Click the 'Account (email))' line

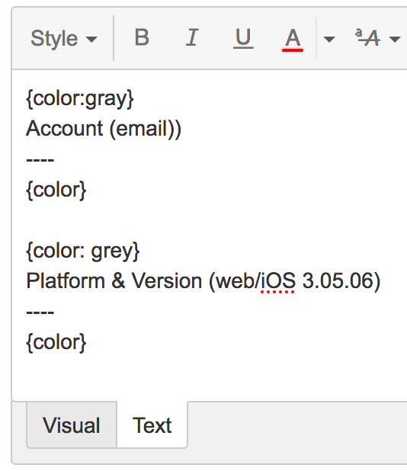[x=104, y=129]
